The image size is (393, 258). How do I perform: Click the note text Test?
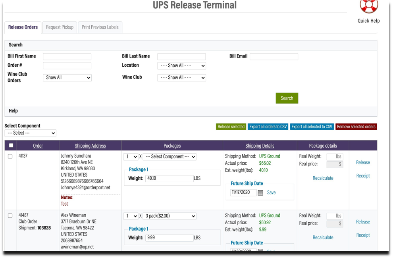pyautogui.click(x=64, y=204)
